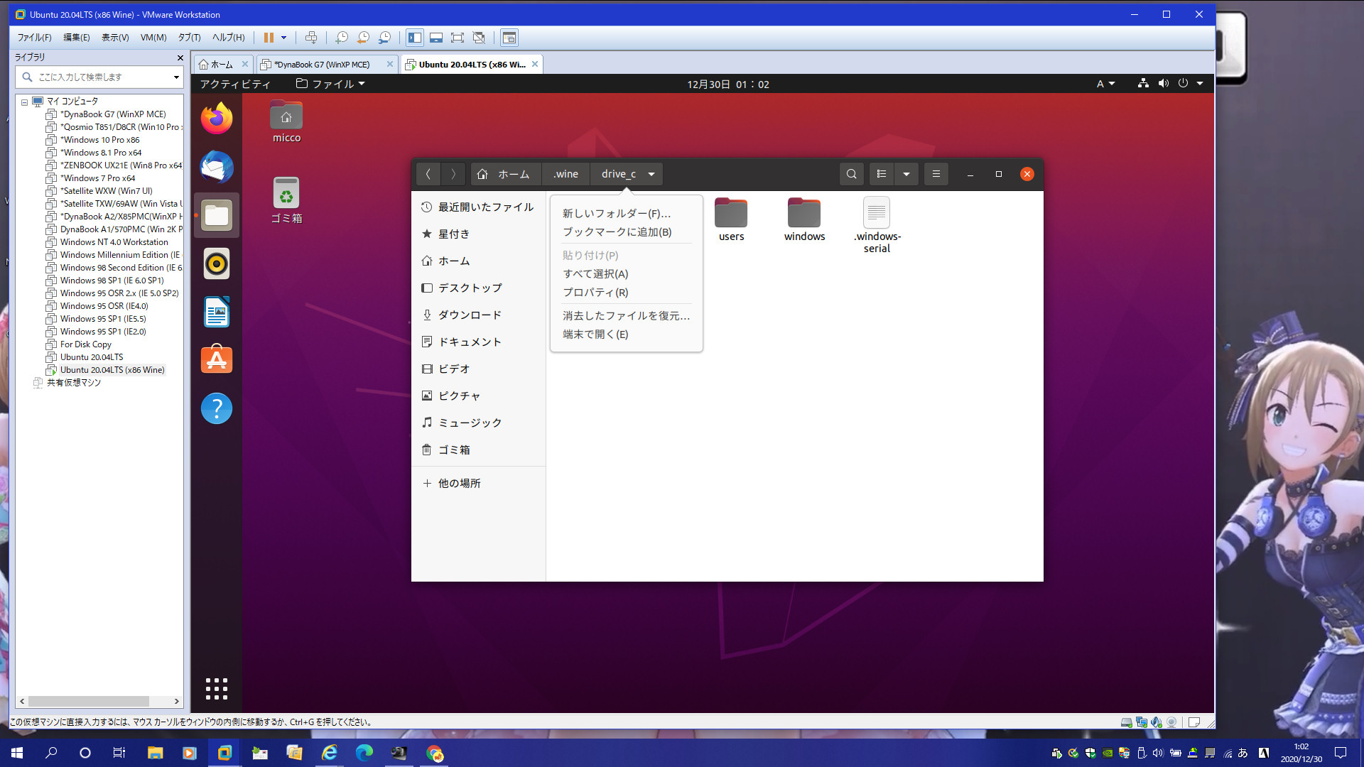Screen dimensions: 1364x767
Task: Open view options dropdown arrow in Files
Action: tap(906, 174)
